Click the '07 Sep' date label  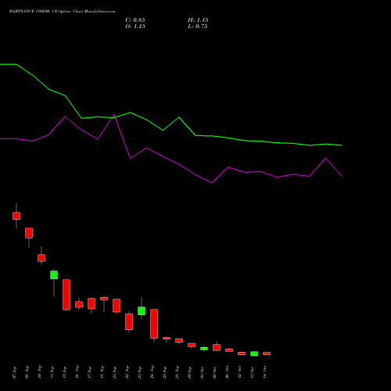pyautogui.click(x=15, y=372)
